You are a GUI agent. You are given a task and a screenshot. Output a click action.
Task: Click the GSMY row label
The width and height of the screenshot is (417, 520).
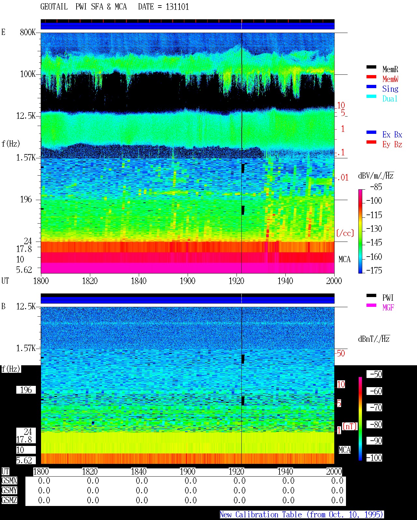click(9, 491)
